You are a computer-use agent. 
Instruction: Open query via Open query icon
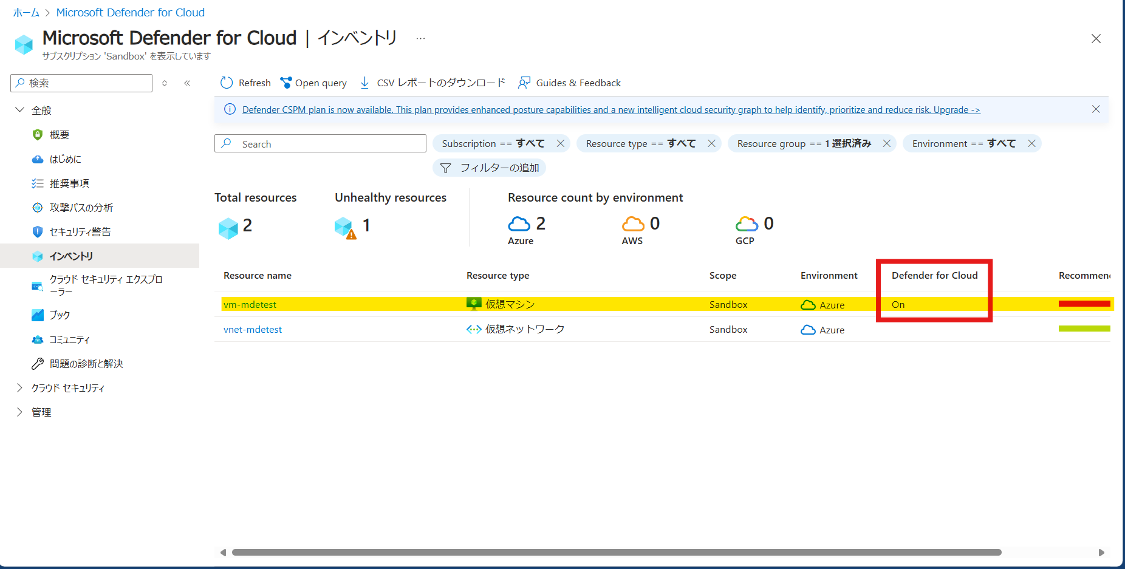pos(286,83)
